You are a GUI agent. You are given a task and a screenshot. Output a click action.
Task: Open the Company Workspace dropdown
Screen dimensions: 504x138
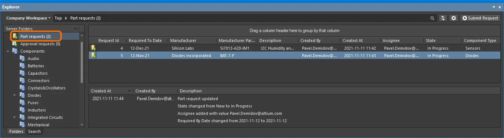[28, 18]
